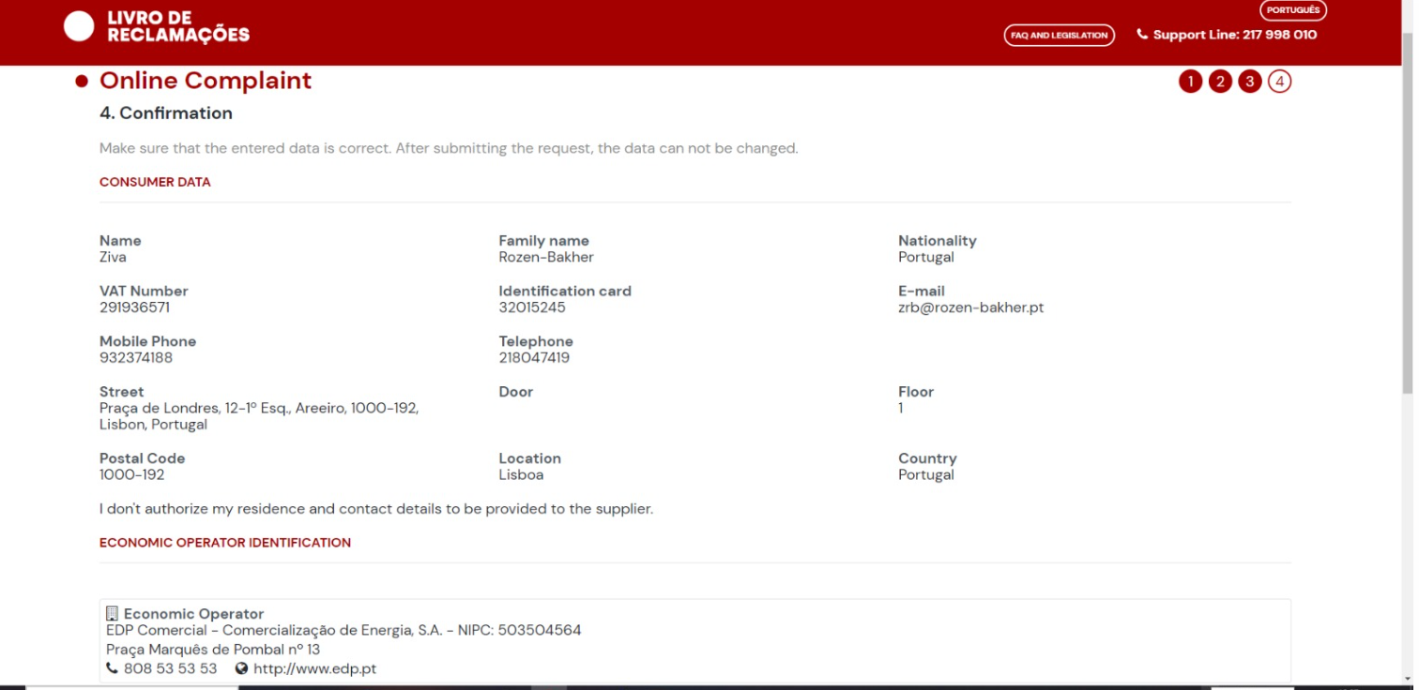Click the operator phone number 808 53 53 53
Viewport: 1419px width, 690px height.
(x=170, y=668)
